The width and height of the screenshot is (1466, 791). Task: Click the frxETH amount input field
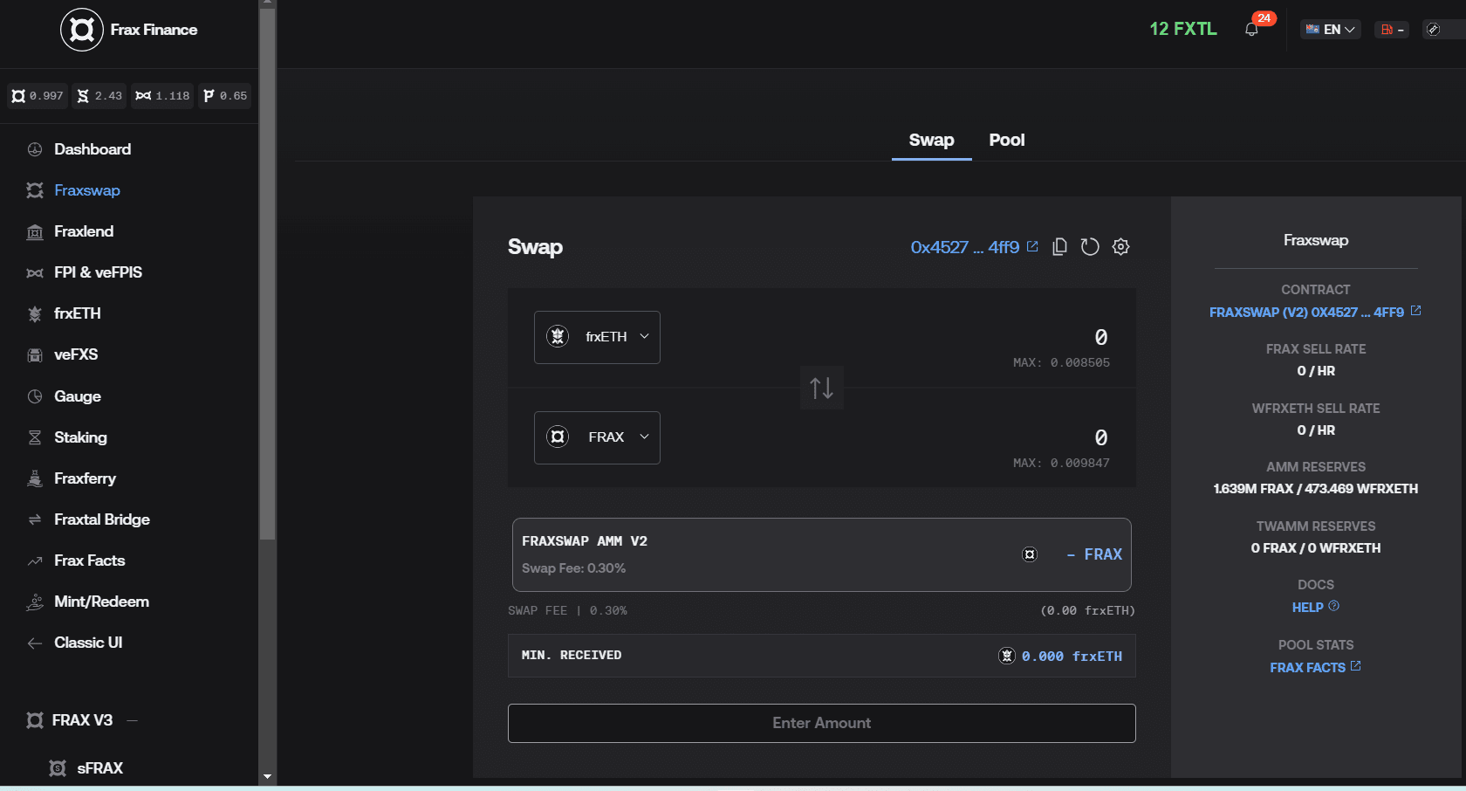1101,337
